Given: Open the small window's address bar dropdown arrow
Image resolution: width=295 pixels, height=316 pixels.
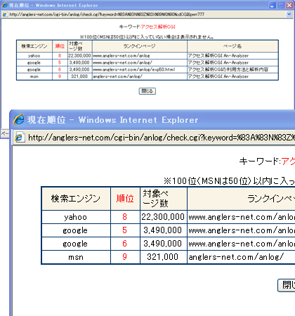Looking at the screenshot, I should pyautogui.click(x=289, y=14).
